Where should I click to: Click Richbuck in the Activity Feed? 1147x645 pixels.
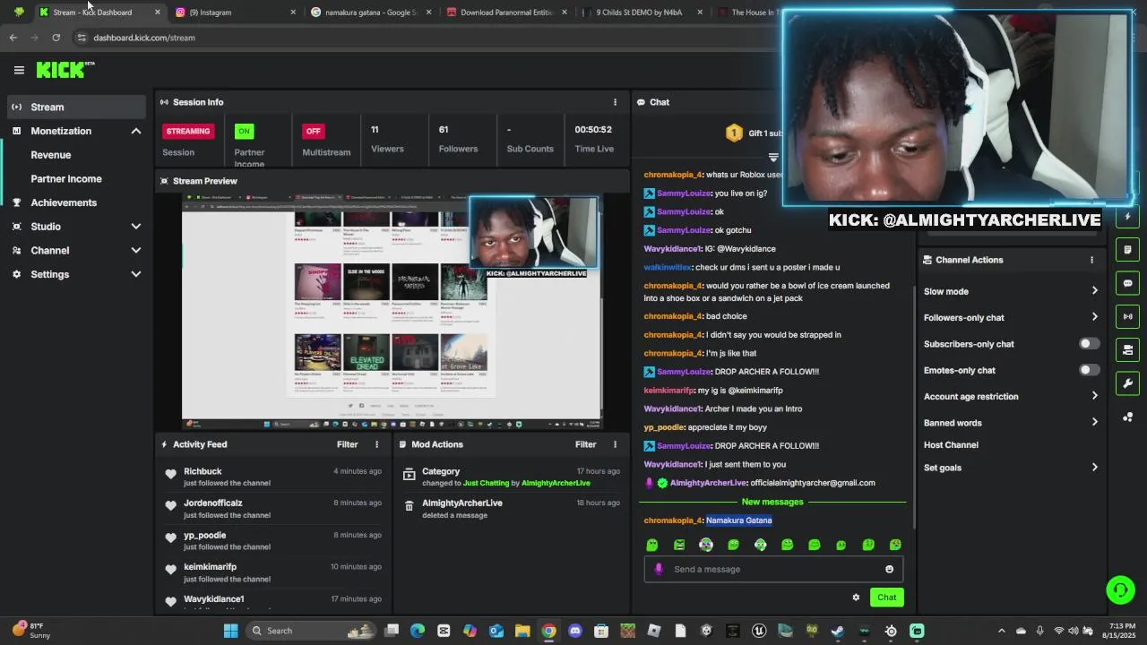click(x=203, y=471)
